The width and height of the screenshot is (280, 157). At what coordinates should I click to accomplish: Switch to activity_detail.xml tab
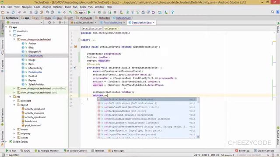click(x=84, y=23)
